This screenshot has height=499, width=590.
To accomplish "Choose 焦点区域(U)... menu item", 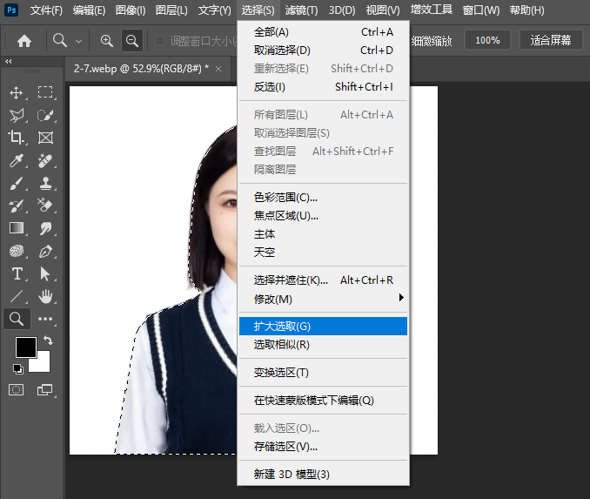I will (x=323, y=216).
